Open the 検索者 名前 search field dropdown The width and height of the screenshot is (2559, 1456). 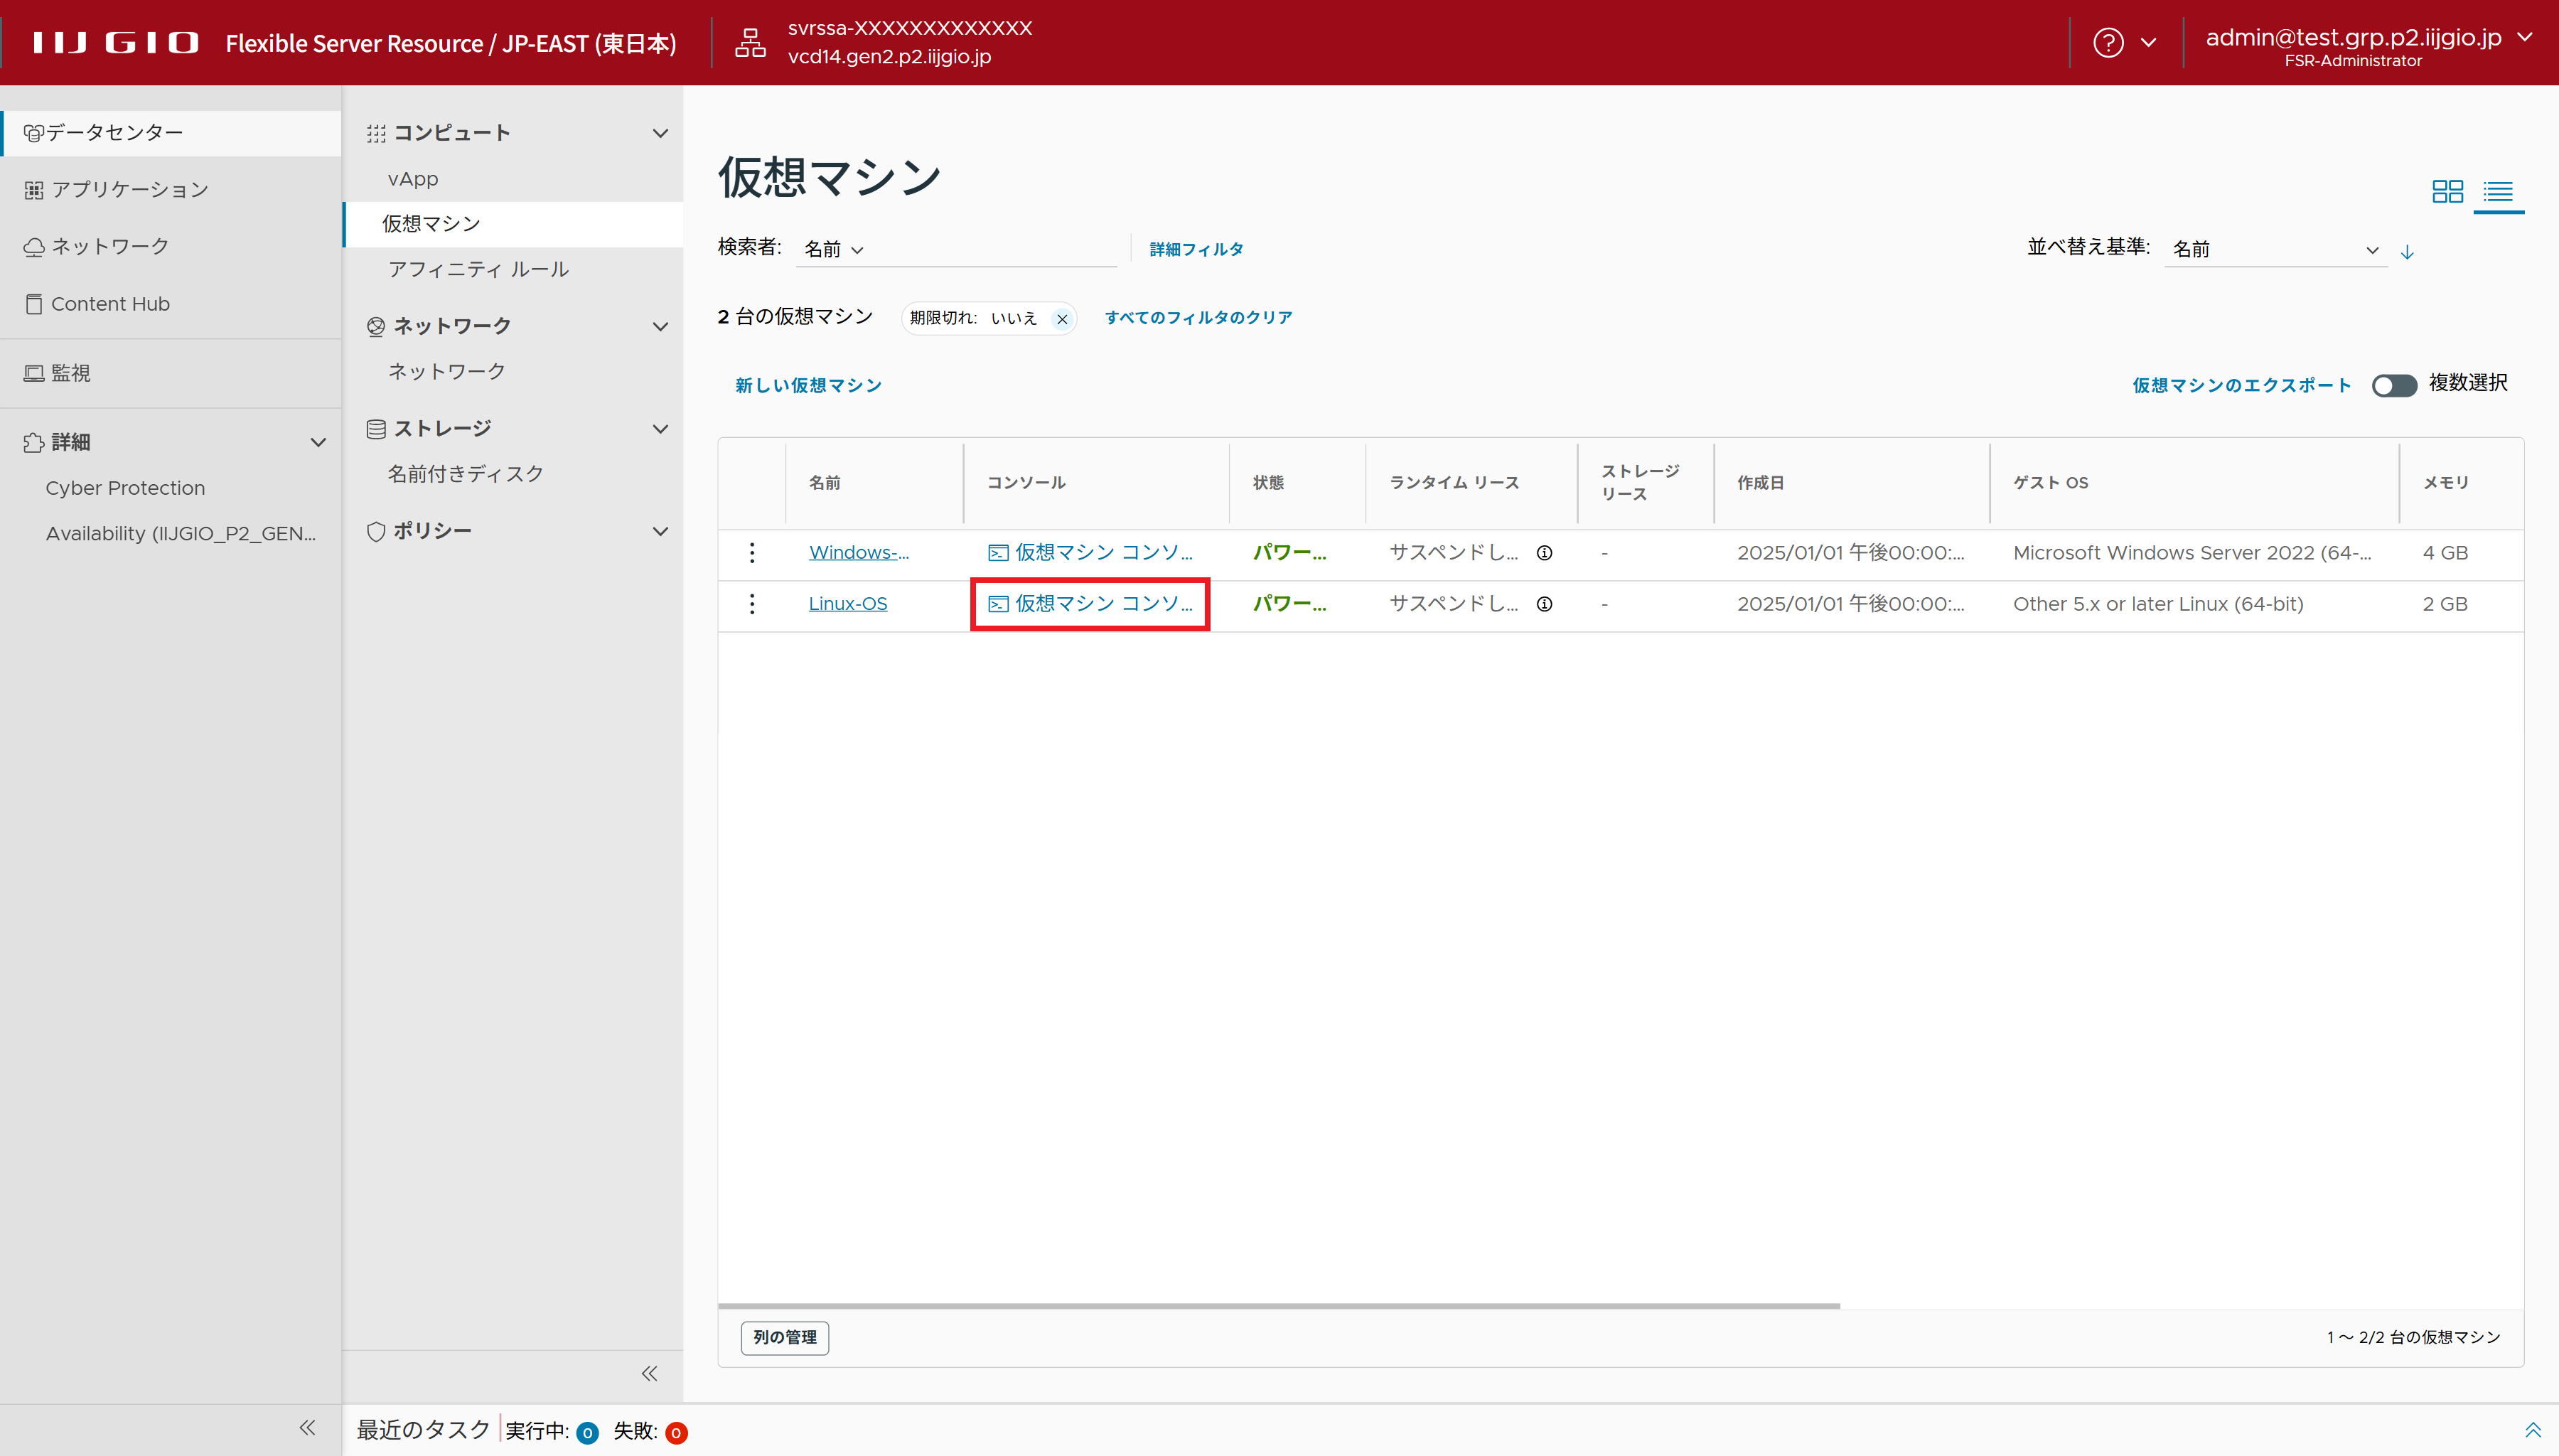tap(834, 250)
